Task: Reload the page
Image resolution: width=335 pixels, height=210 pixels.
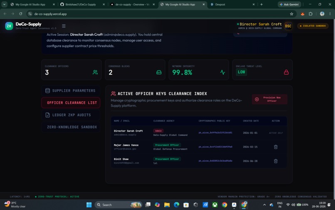Action: [x=20, y=14]
